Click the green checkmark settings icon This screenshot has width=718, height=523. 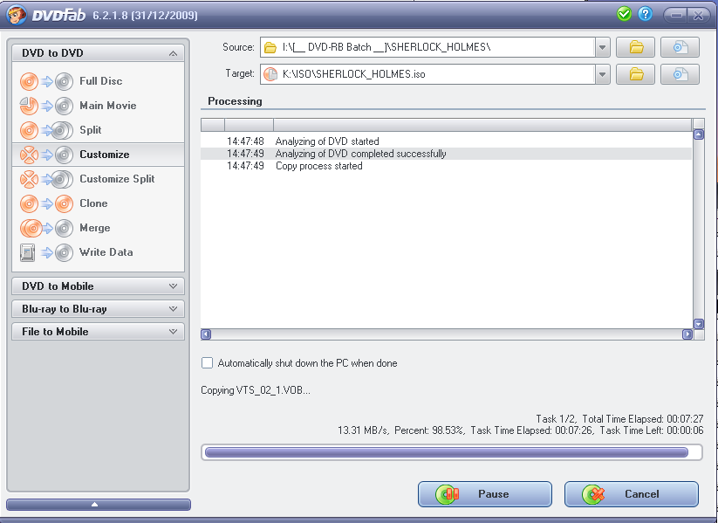coord(624,14)
